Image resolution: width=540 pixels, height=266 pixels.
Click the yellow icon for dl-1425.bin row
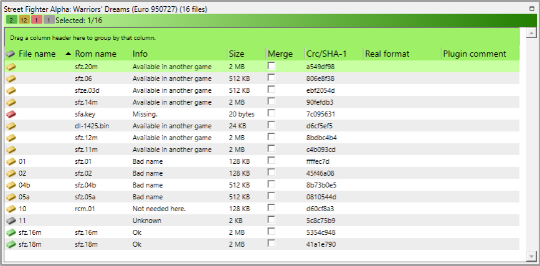(x=11, y=126)
